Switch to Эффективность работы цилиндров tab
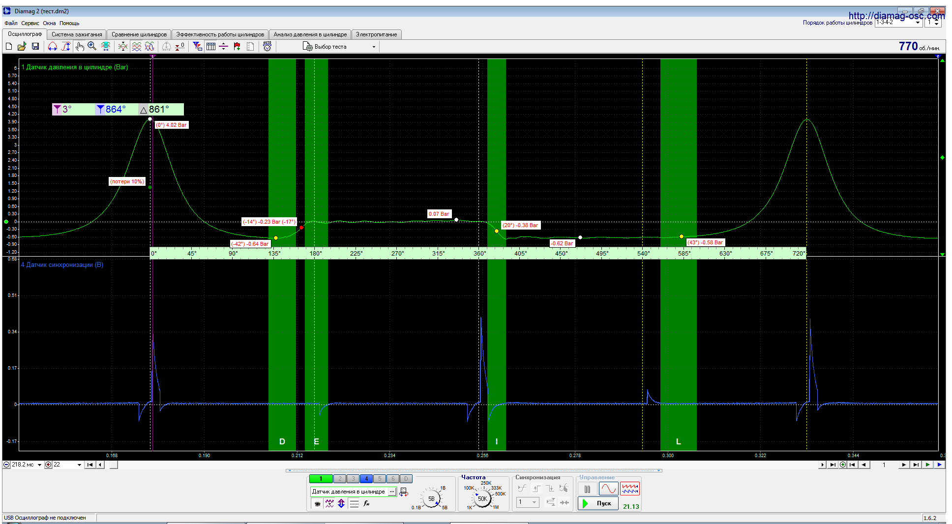This screenshot has height=524, width=952. 220,34
